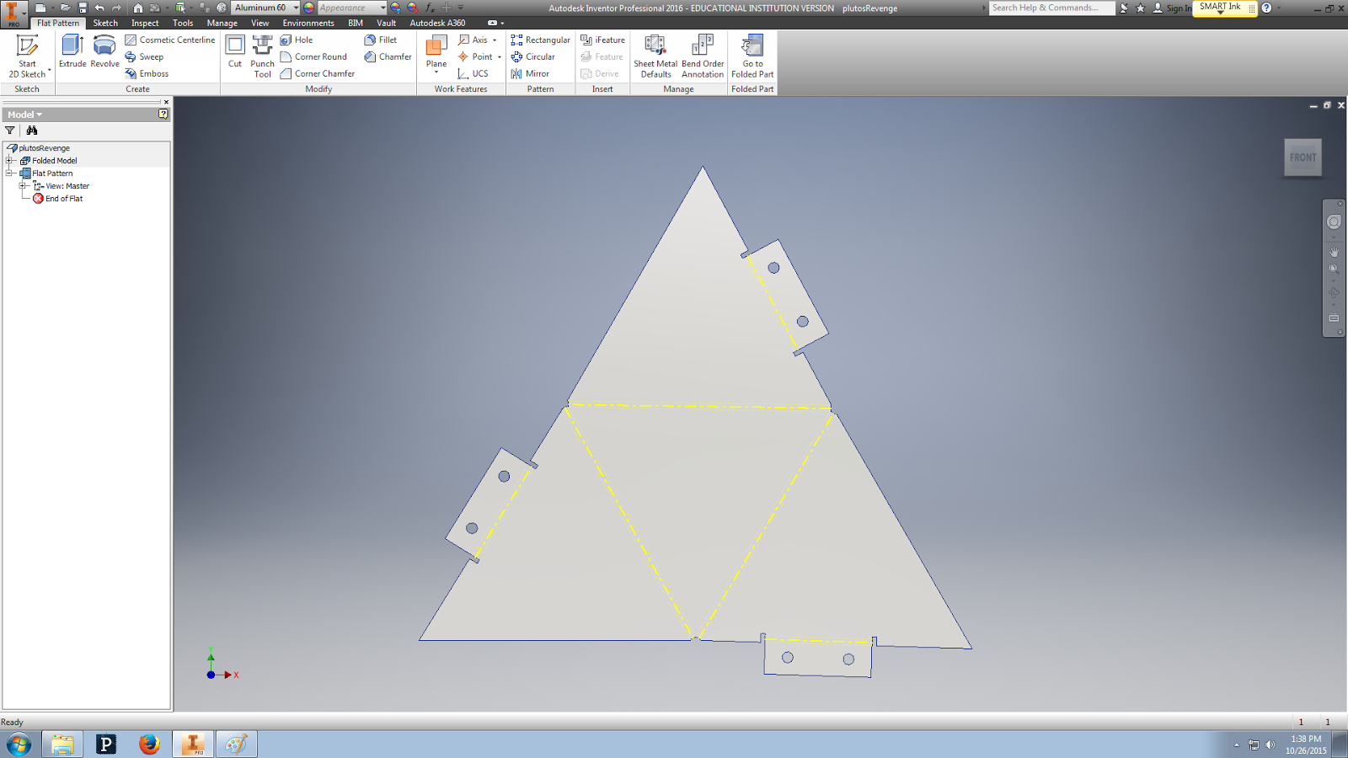The width and height of the screenshot is (1348, 758).
Task: Click Go to Folded Part
Action: 751,55
